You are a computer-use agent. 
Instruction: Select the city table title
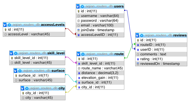(x=47, y=88)
